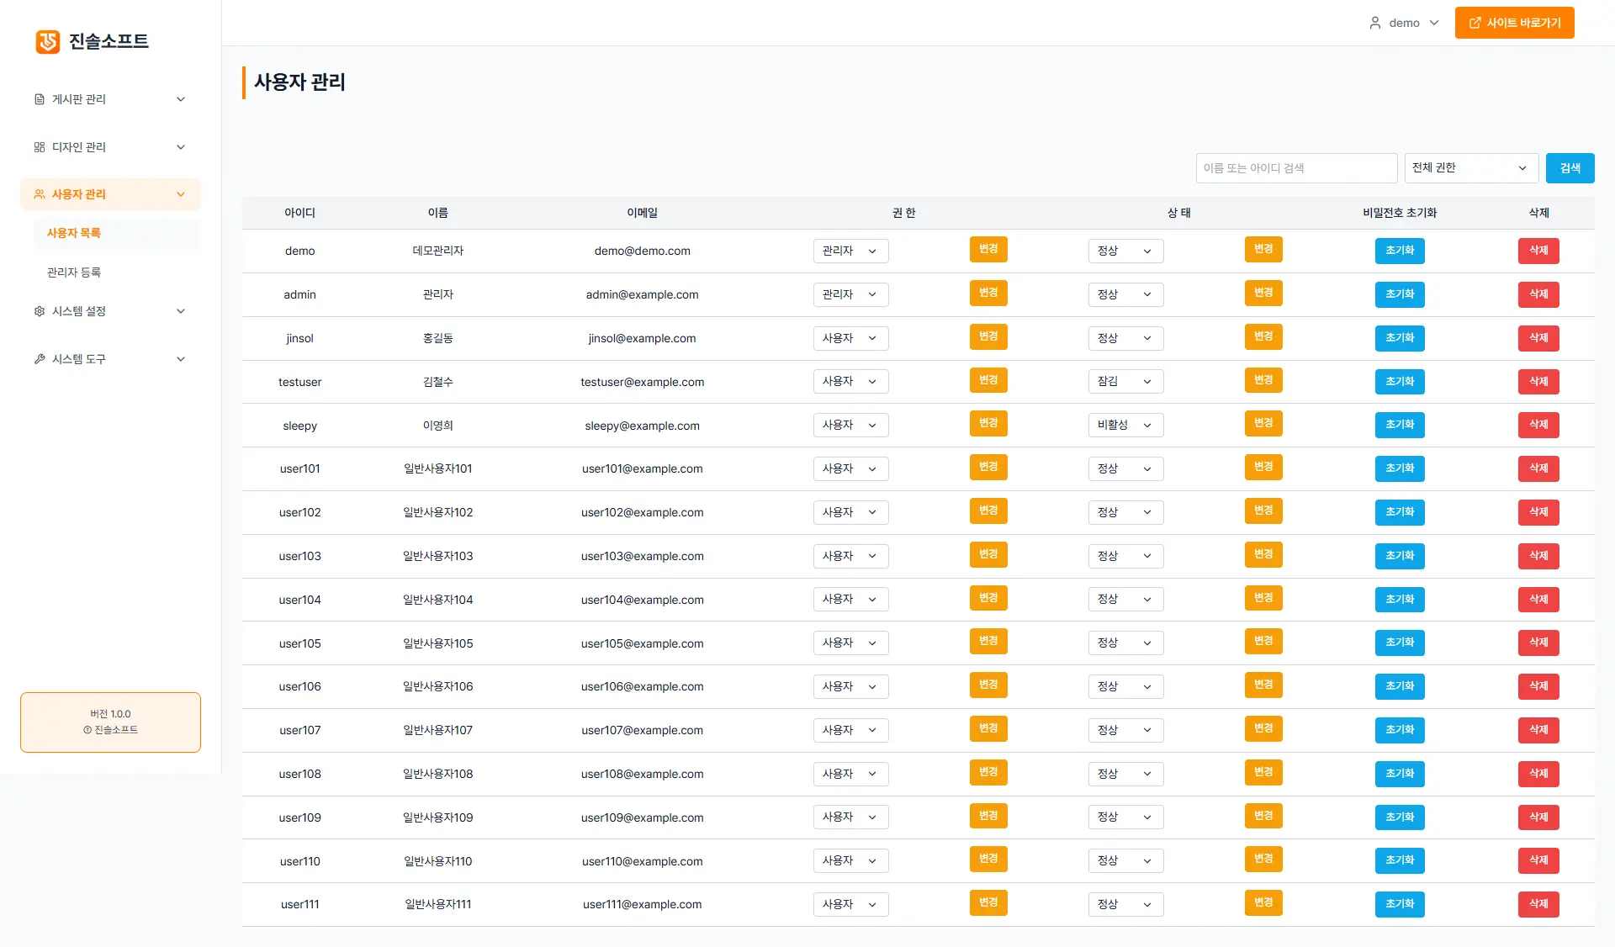Click the 사용자 관리 people icon
The height and width of the screenshot is (947, 1615).
click(x=40, y=194)
